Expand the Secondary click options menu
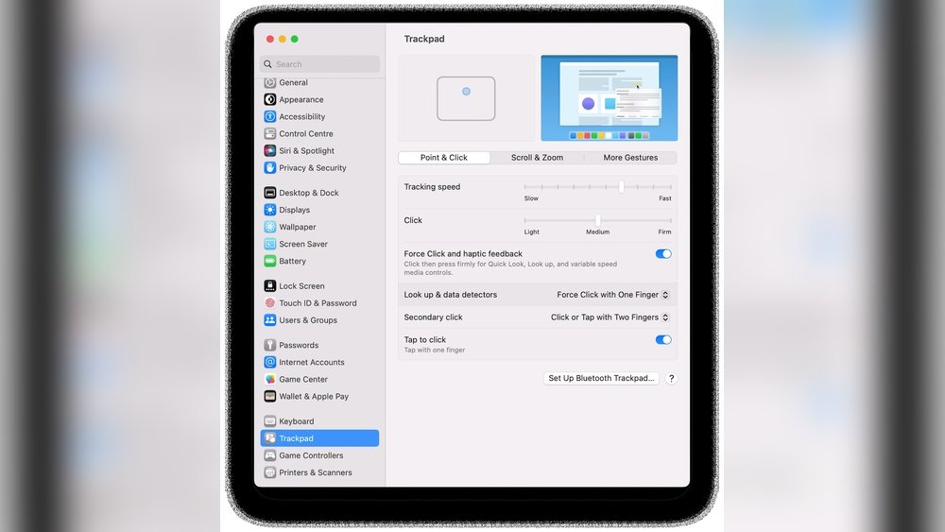 (x=610, y=317)
